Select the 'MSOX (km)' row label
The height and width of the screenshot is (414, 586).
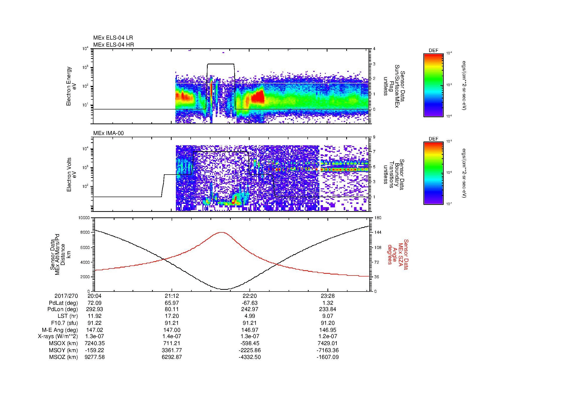point(63,344)
